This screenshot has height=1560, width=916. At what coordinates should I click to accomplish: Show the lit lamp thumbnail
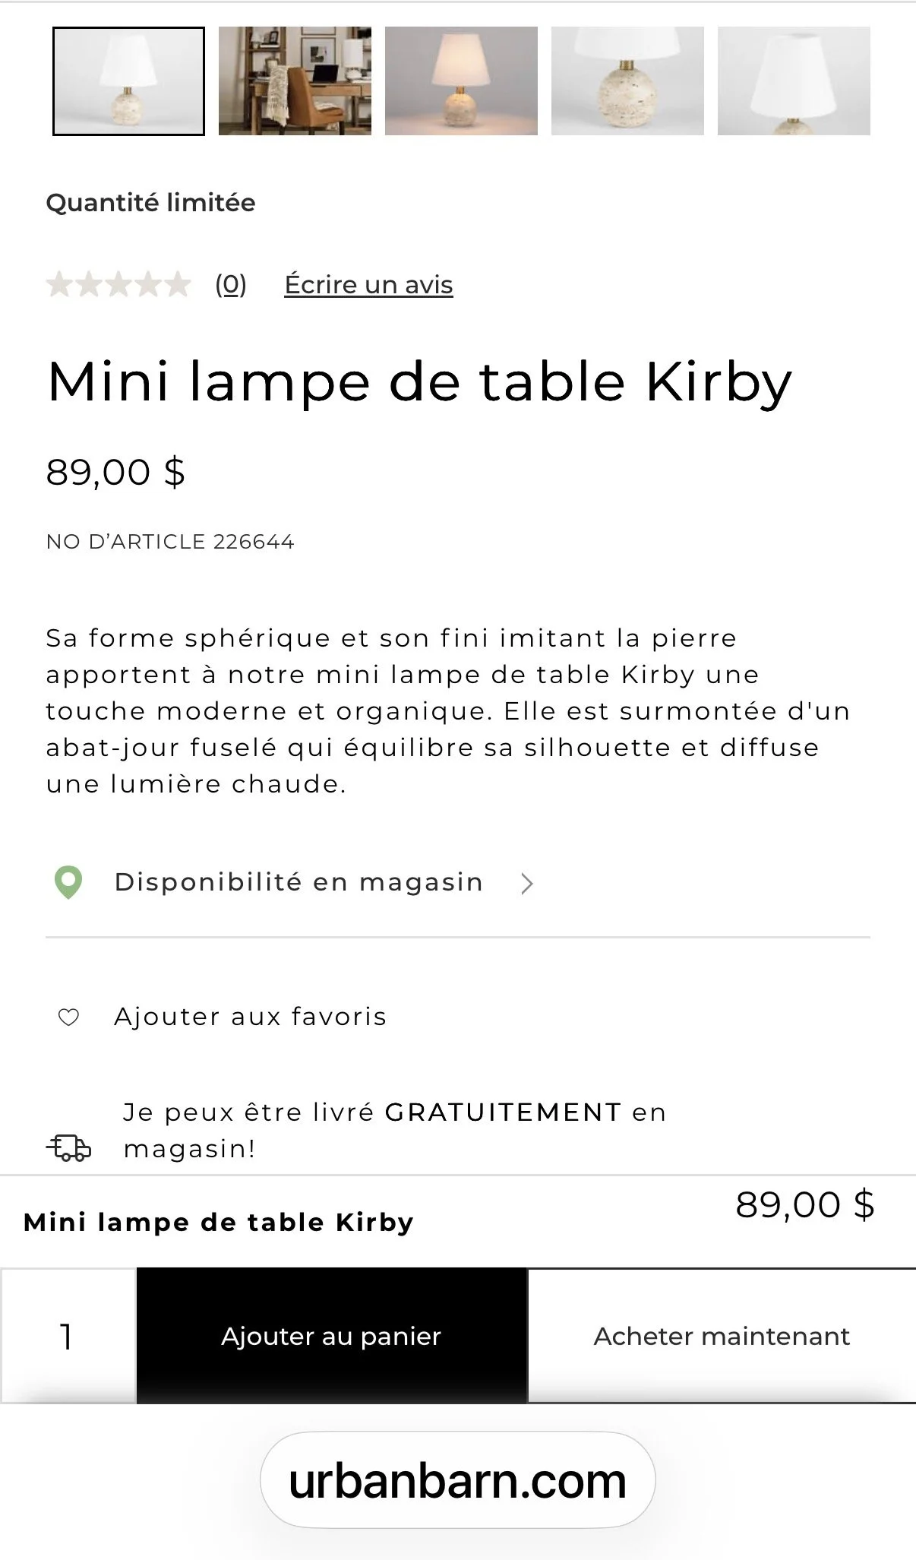point(461,81)
